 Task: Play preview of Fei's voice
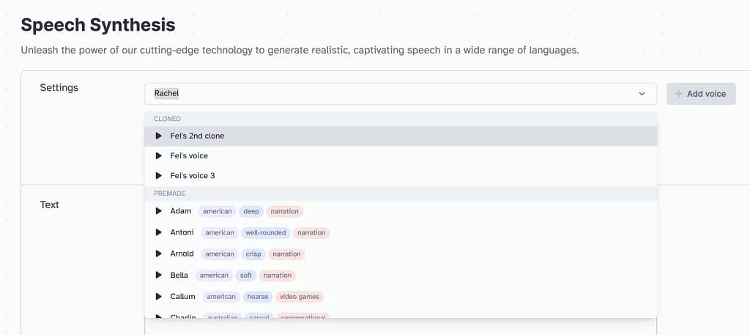(x=158, y=155)
